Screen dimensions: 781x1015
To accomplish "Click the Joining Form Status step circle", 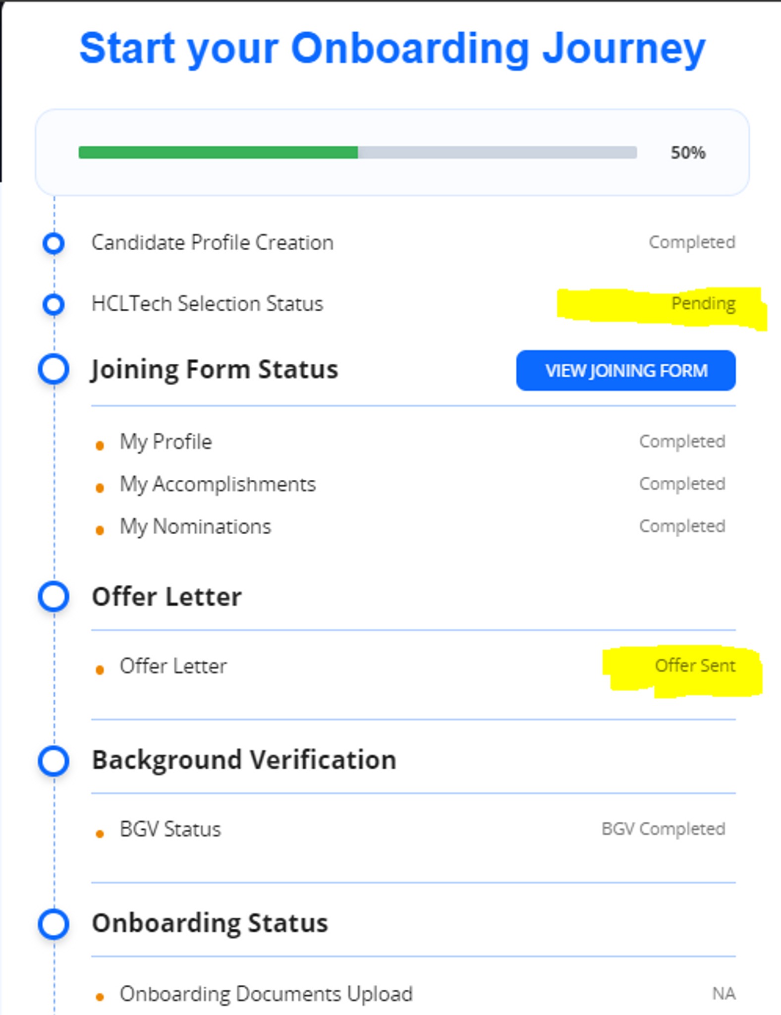I will click(x=54, y=369).
